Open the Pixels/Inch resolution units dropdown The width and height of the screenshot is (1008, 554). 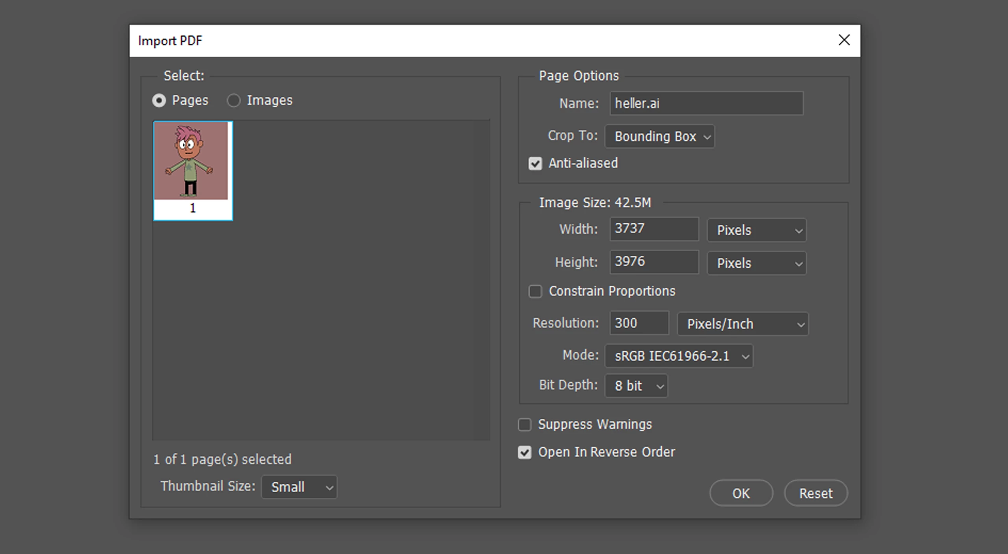(743, 324)
